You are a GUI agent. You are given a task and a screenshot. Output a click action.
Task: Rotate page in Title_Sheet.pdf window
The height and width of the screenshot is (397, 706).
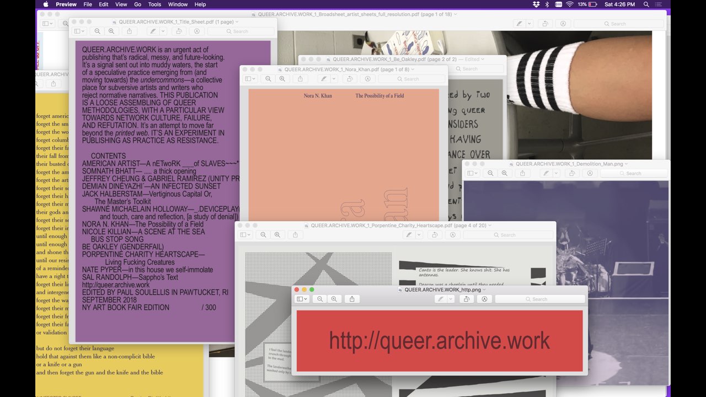(x=179, y=31)
